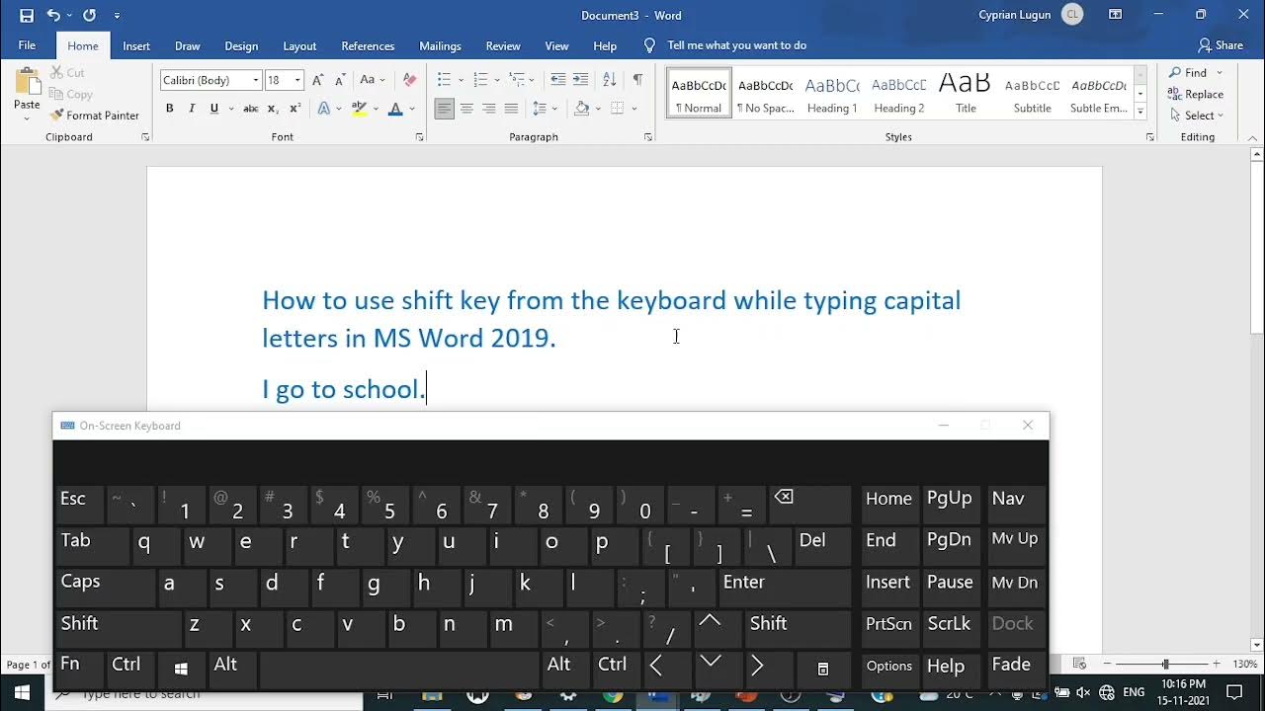Sort the selected paragraphs
This screenshot has height=711, width=1265.
tap(610, 80)
